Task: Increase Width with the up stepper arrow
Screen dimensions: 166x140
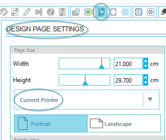Action: pyautogui.click(x=145, y=61)
